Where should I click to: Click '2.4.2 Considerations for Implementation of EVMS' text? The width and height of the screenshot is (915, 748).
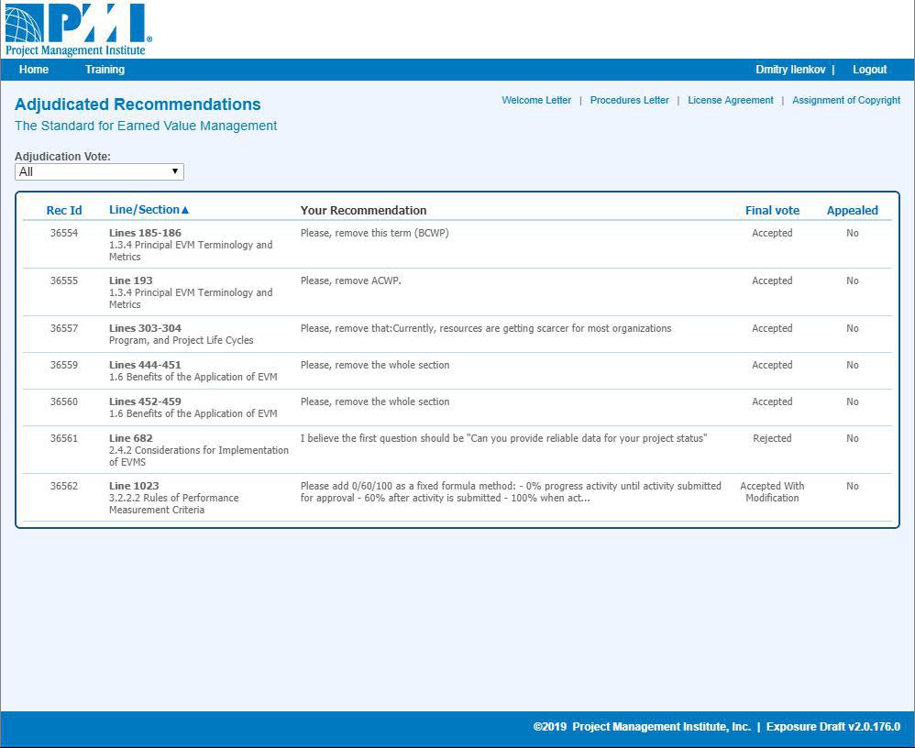[x=199, y=456]
